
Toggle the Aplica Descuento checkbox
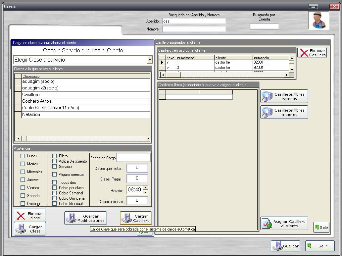pyautogui.click(x=55, y=161)
